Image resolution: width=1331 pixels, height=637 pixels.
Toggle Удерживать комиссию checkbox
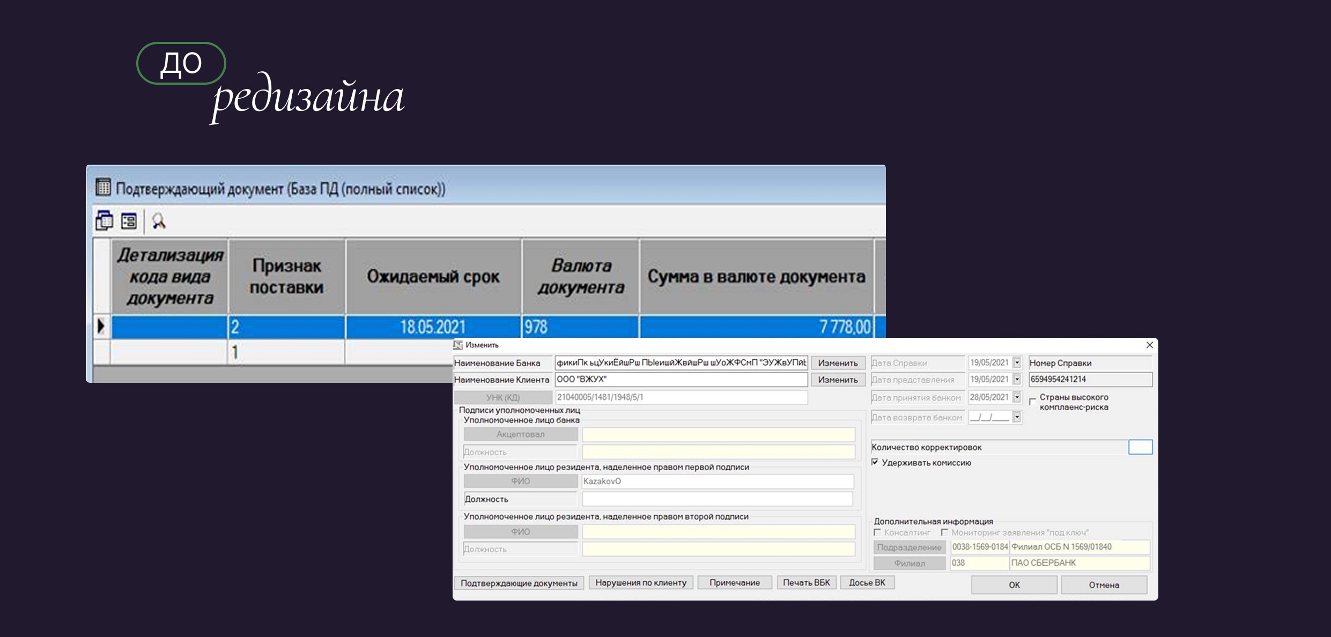pos(875,462)
